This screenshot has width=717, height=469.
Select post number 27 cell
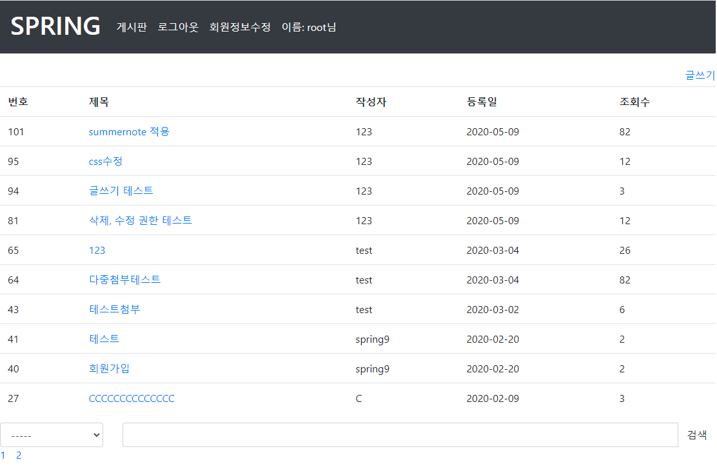tap(14, 399)
